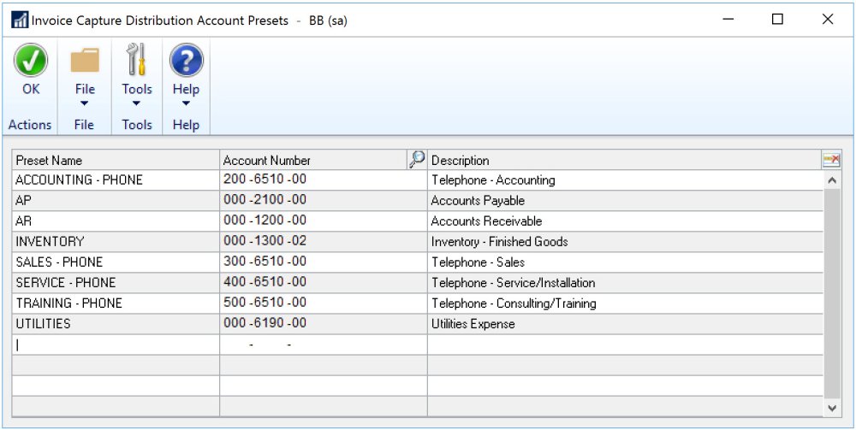Click account number 000-2100-00
Viewport: 856px width, 430px height.
tap(265, 199)
